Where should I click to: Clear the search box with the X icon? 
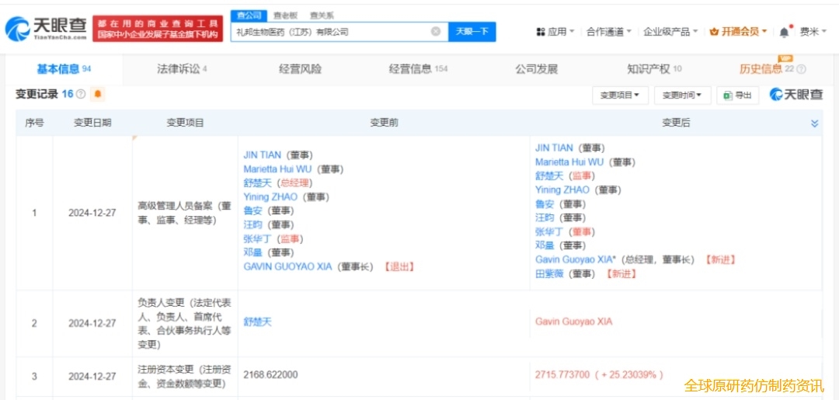click(x=436, y=32)
